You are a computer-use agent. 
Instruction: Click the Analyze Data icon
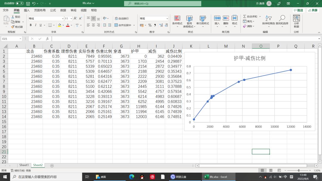pos(296,18)
